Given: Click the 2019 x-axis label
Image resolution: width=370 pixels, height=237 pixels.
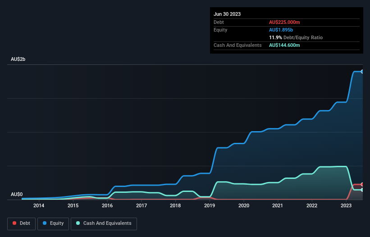Looking at the screenshot, I should click(210, 205).
